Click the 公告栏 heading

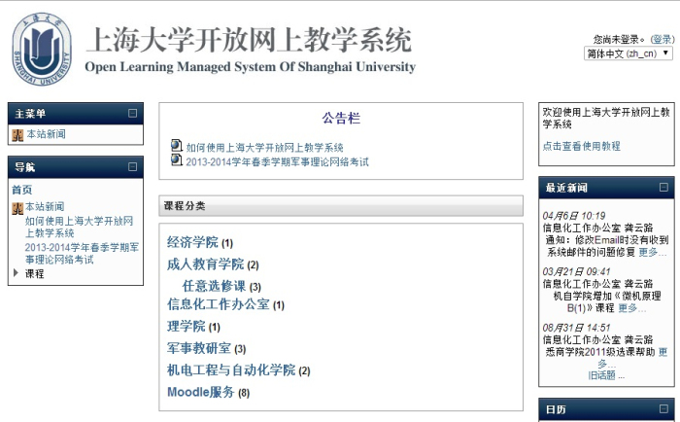tap(341, 118)
